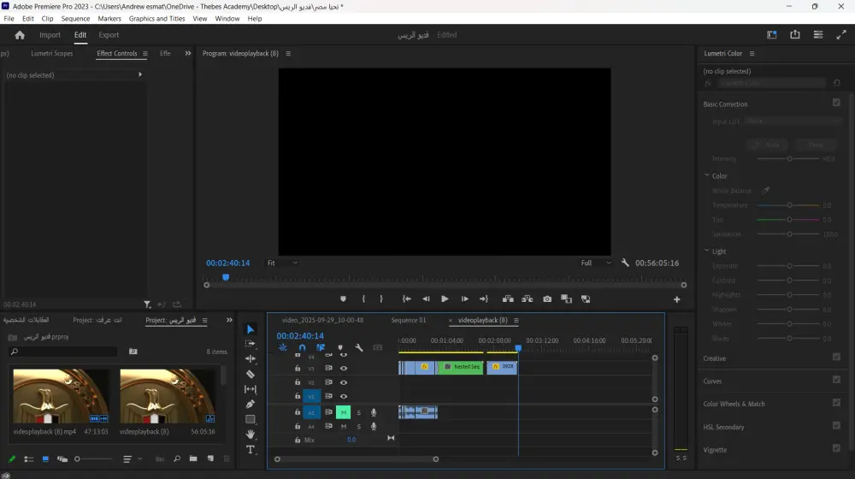Collapse the Color section in Lumetri
Viewport: 855px width, 479px height.
pos(707,176)
